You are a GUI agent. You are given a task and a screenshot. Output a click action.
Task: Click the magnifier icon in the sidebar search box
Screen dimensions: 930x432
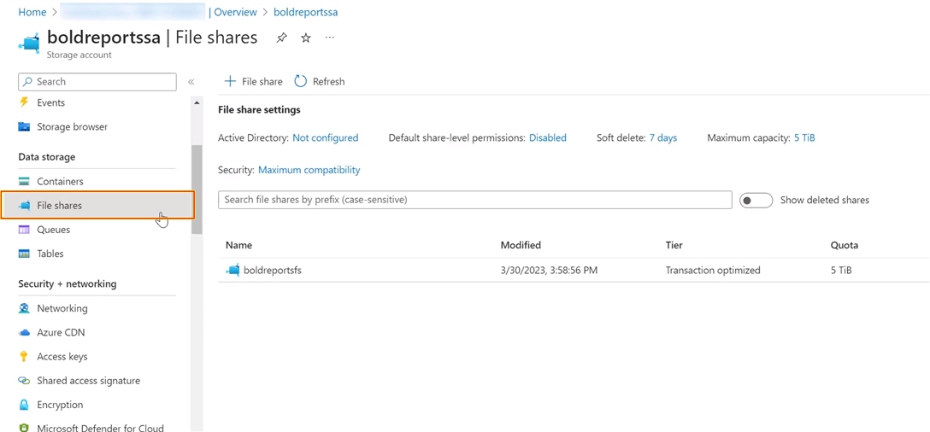27,82
